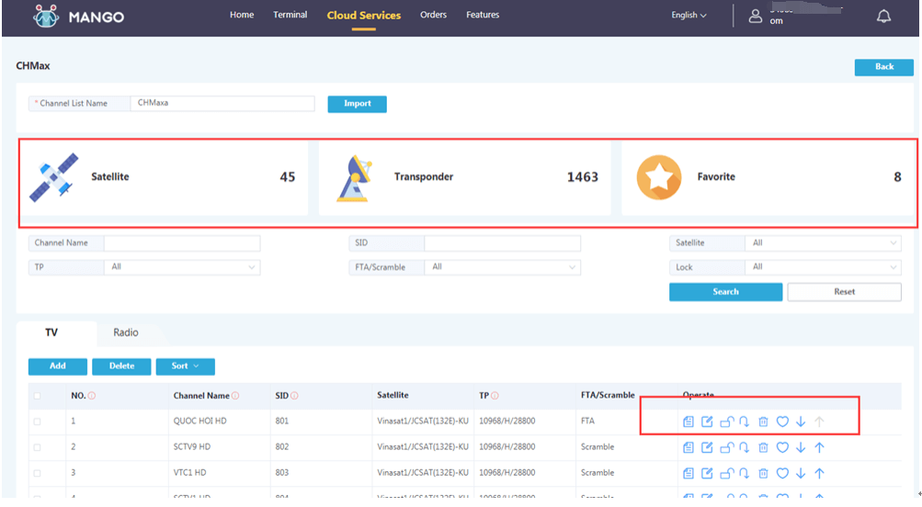This screenshot has width=922, height=507.
Task: Favorite SCTV9 HD with heart icon
Action: pyautogui.click(x=782, y=447)
